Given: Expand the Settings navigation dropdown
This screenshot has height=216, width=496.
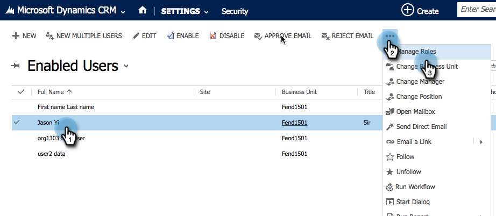Looking at the screenshot, I should (205, 11).
